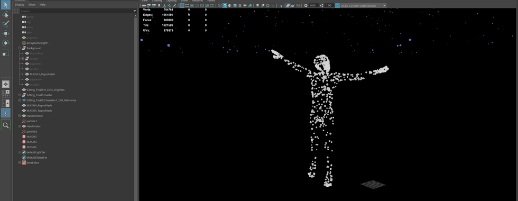
Task: Click the 2D Pan/Zoom icon
Action: pos(169,6)
